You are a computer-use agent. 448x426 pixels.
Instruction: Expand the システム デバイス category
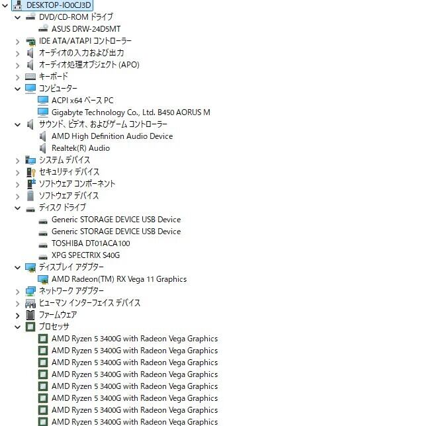tap(18, 161)
